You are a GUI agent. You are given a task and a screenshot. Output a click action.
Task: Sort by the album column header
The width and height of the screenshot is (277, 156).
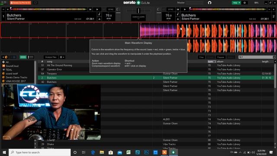coord(220,62)
